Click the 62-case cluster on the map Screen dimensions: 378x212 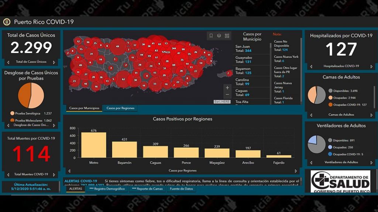pos(123,79)
